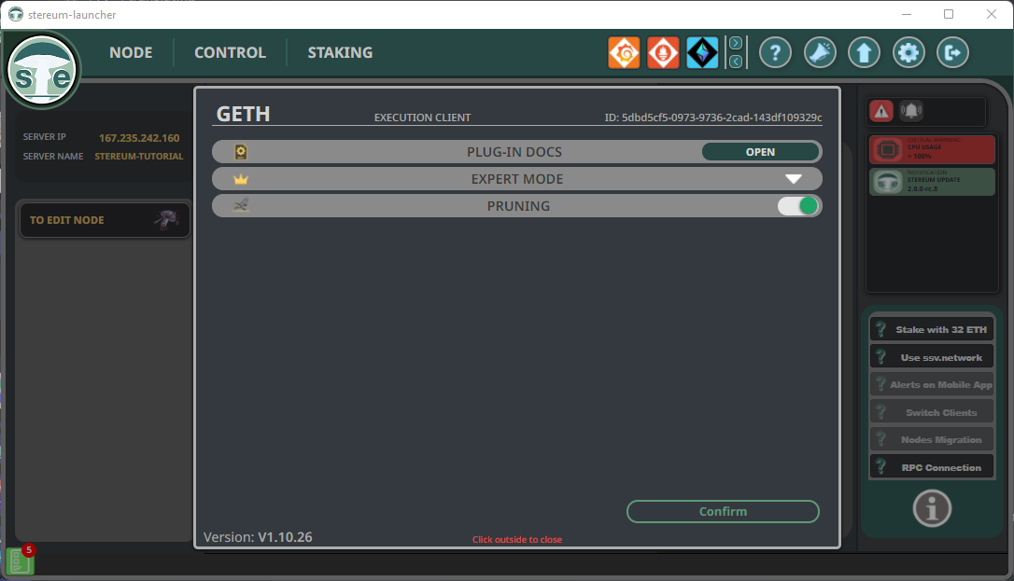Maximize the stereum-launcher window

949,14
